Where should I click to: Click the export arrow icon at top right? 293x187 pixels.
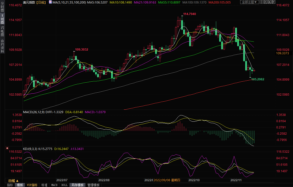pos(274,2)
